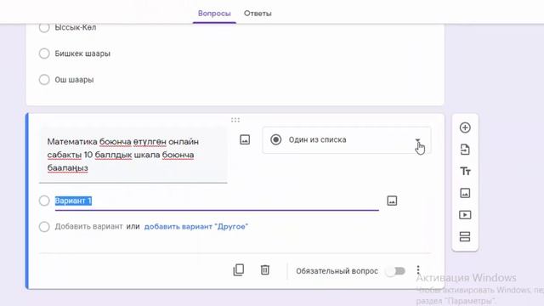Duplicate the question with the copy icon
This screenshot has width=544, height=306.
239,270
